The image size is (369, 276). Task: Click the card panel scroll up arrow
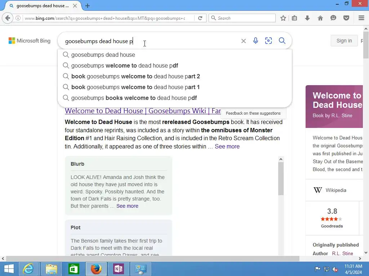pyautogui.click(x=281, y=159)
